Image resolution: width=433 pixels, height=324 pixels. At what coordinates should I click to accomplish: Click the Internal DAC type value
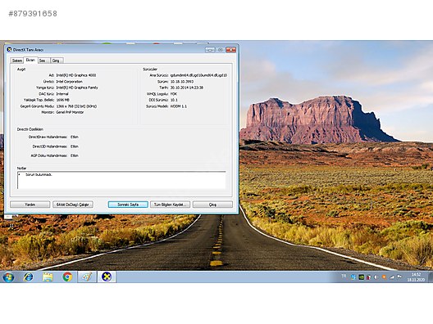point(62,94)
